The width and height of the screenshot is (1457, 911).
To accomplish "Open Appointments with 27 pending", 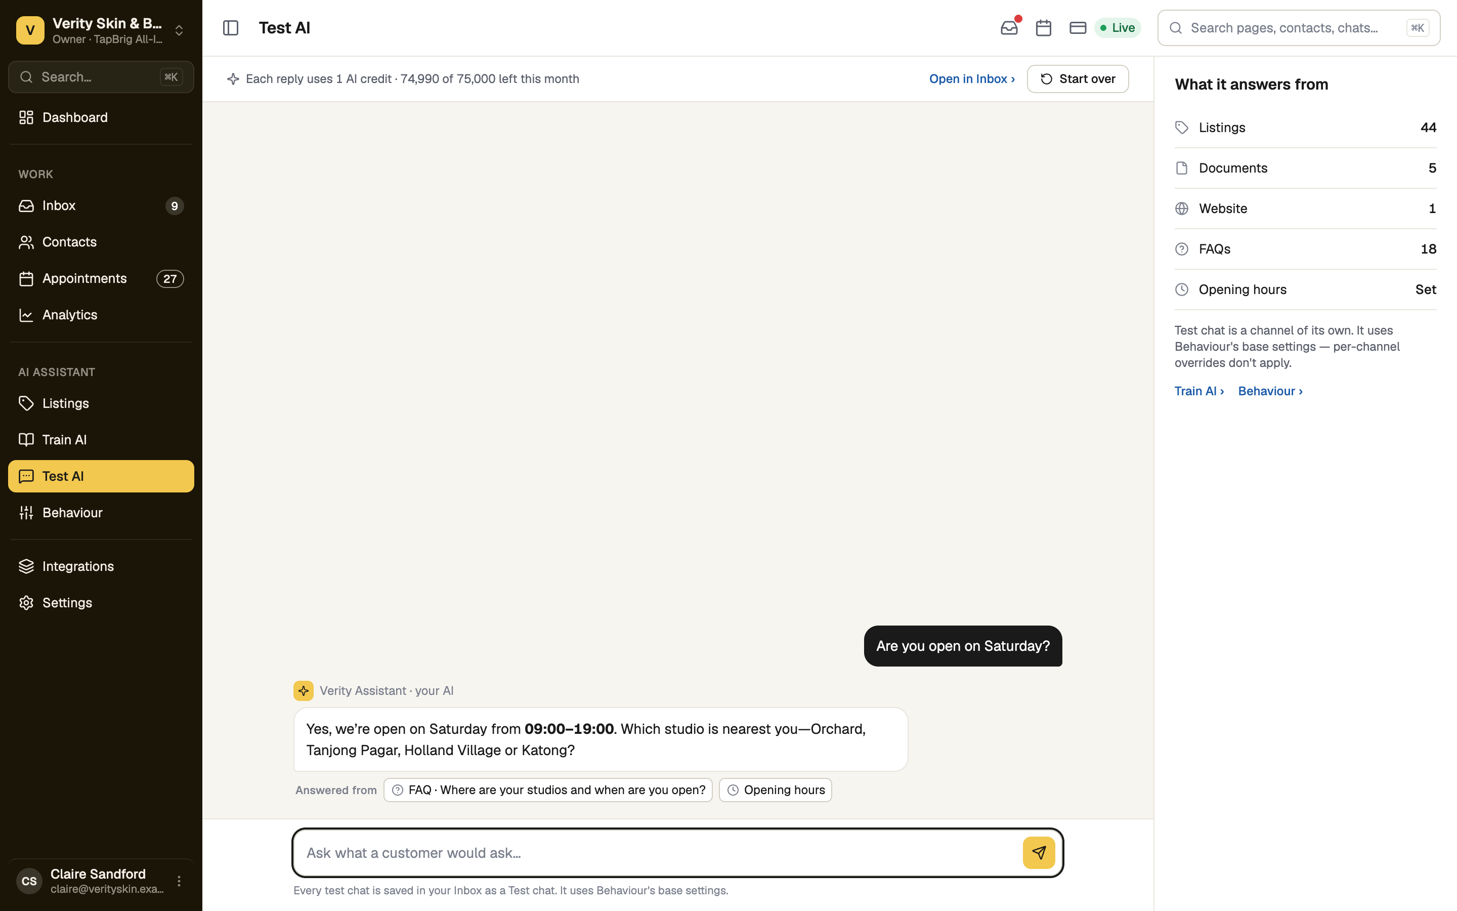I will [101, 278].
